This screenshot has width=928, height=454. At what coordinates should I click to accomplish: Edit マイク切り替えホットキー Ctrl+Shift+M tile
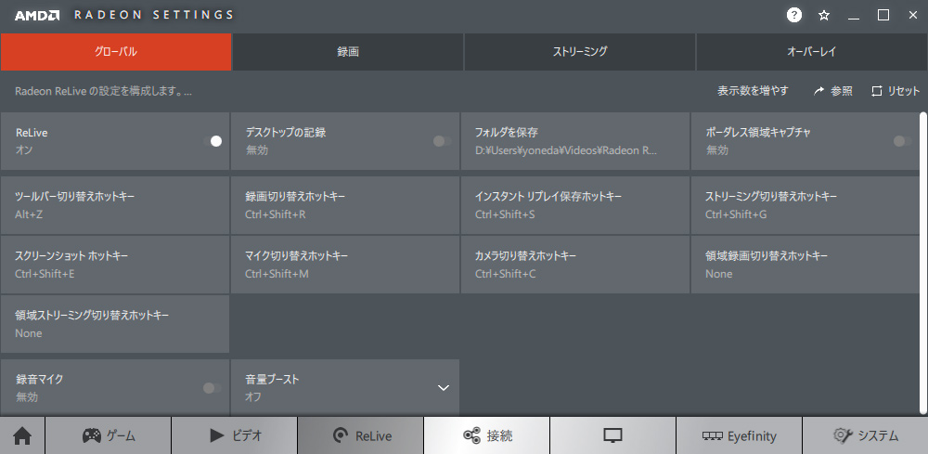tap(345, 265)
